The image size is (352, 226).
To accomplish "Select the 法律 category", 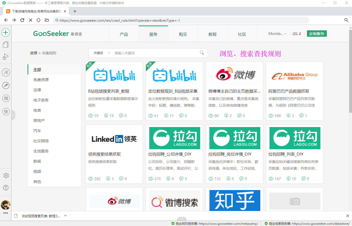I will (x=54, y=90).
